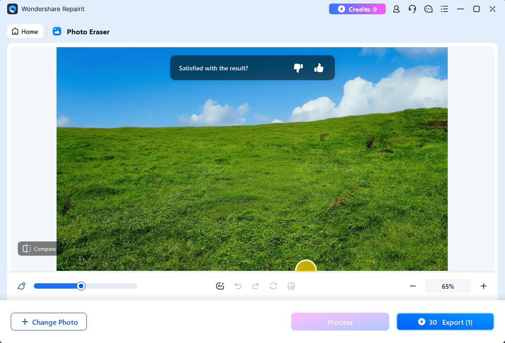
Task: Click the landscape photo preview
Action: tap(252, 159)
